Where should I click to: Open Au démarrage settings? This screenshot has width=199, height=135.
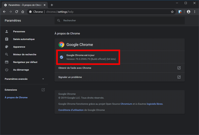pyautogui.click(x=21, y=70)
